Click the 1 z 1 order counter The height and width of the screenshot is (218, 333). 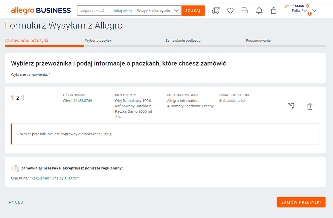tap(18, 98)
